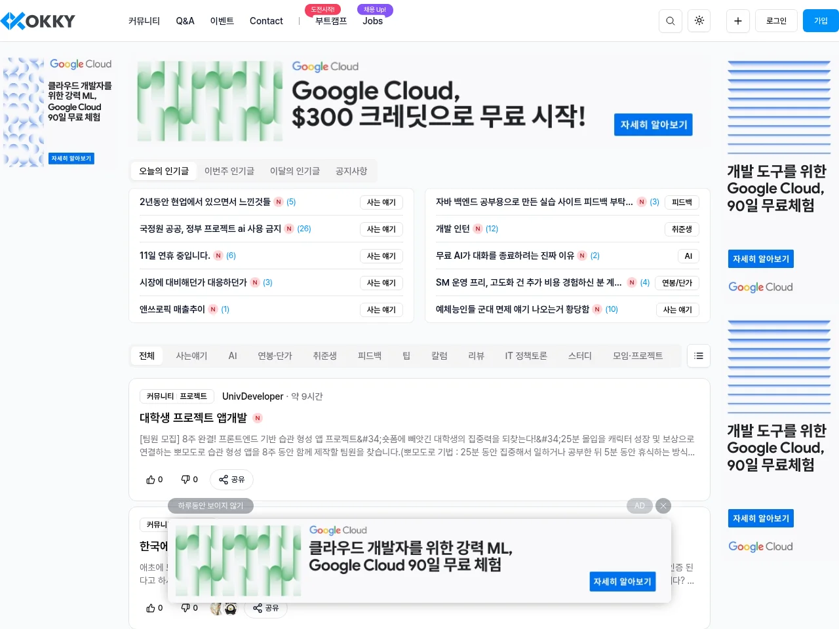The width and height of the screenshot is (839, 629).
Task: Click left sidebar ad 자세히 알아보기
Action: click(71, 159)
